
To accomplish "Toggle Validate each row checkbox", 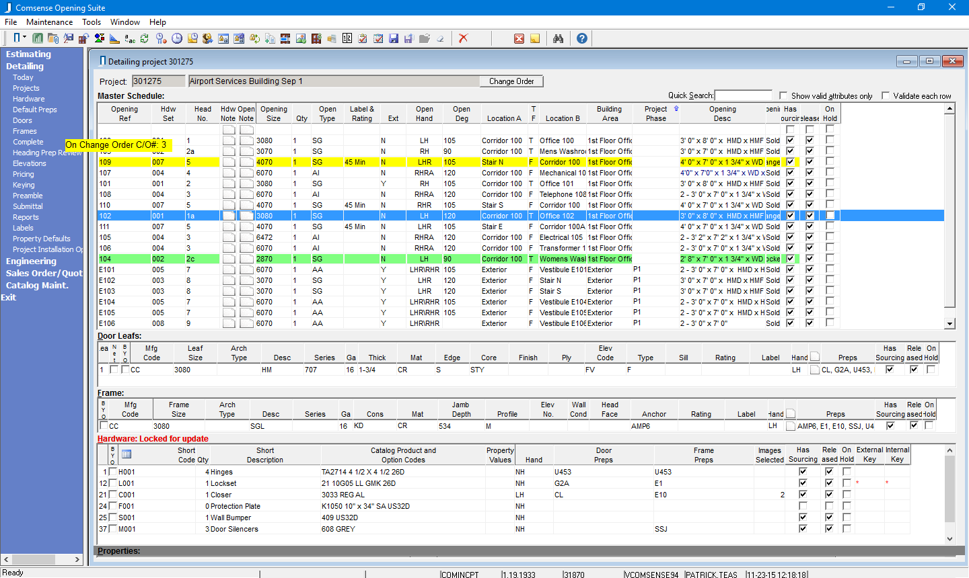I will (x=886, y=96).
